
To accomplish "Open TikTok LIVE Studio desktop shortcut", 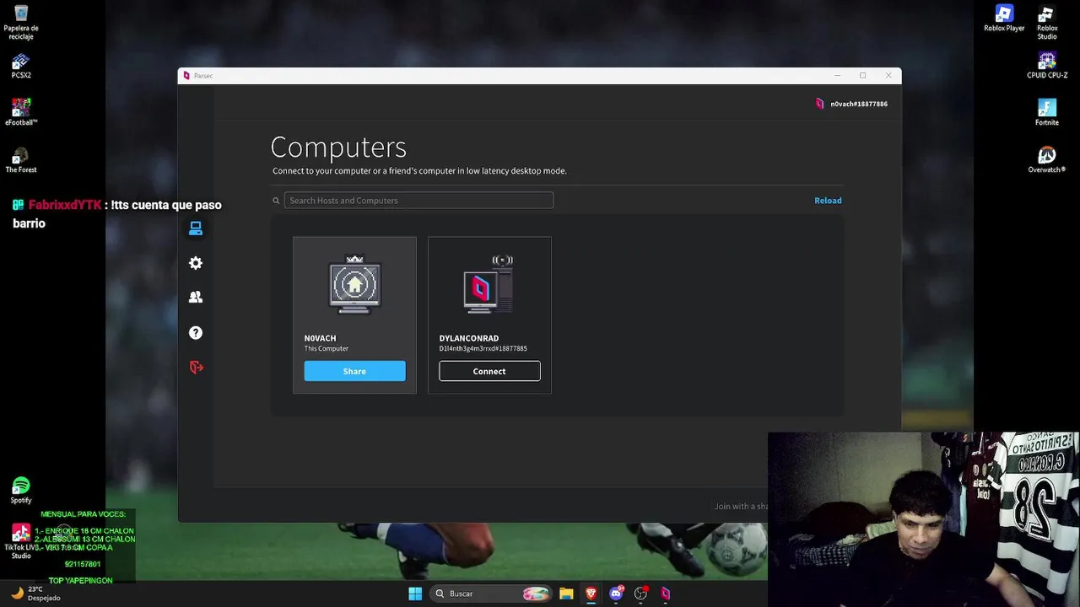I will [21, 541].
